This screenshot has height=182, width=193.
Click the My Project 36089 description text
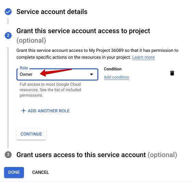pyautogui.click(x=97, y=54)
